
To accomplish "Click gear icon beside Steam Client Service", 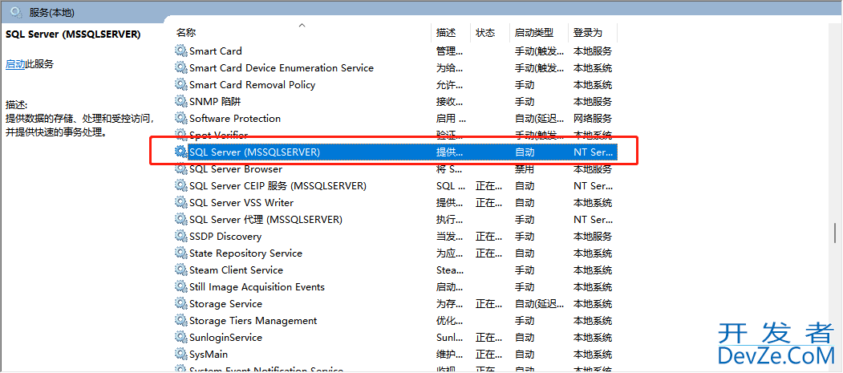I will tap(180, 270).
